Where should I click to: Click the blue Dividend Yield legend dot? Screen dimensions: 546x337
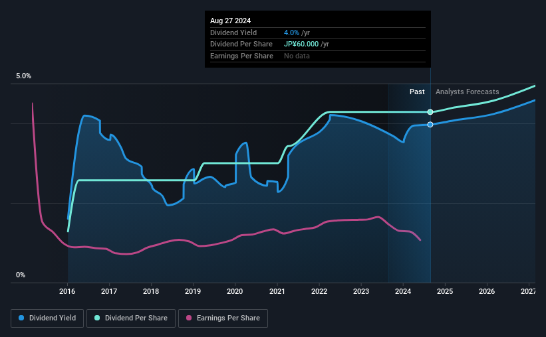coord(21,318)
